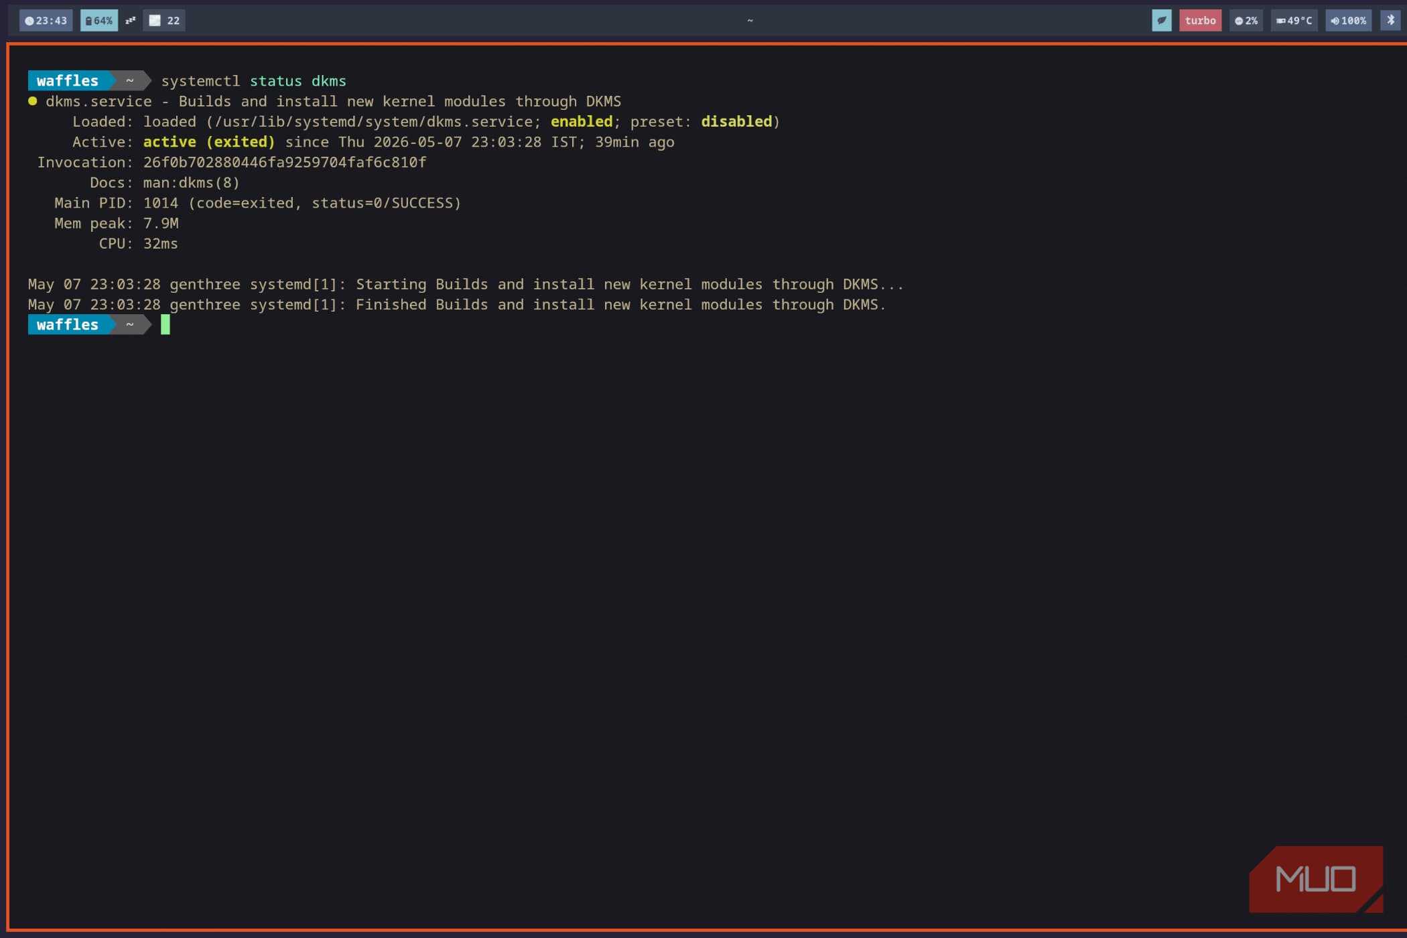Click the green terminal cursor block
This screenshot has width=1407, height=938.
coord(165,325)
